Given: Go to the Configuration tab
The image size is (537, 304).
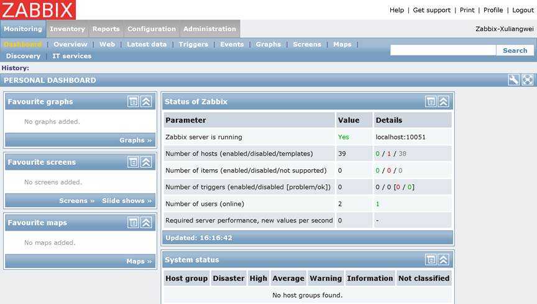Looking at the screenshot, I should pyautogui.click(x=152, y=29).
